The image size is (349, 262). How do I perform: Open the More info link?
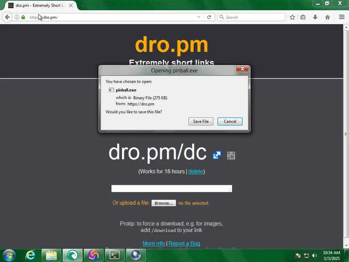pyautogui.click(x=154, y=243)
